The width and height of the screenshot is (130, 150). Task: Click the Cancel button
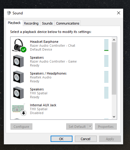[86, 139]
